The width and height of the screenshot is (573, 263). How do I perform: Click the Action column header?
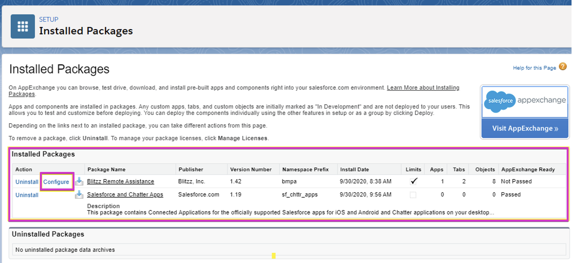[x=24, y=169]
